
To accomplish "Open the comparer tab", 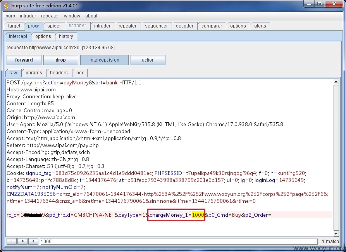I will (x=212, y=26).
